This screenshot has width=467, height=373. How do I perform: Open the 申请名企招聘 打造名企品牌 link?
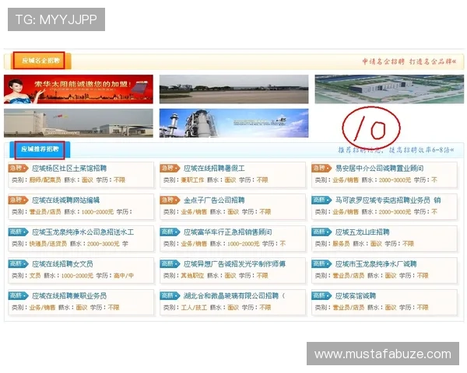pyautogui.click(x=409, y=61)
